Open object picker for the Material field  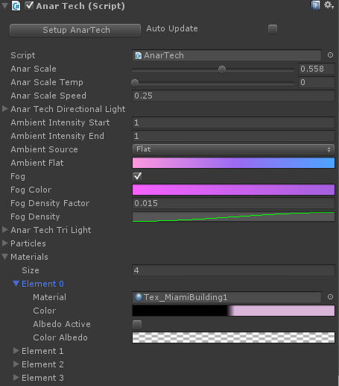pos(330,297)
